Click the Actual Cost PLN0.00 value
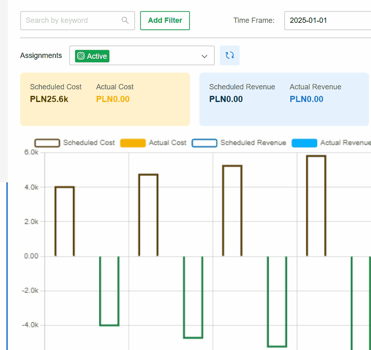371x350 pixels. [x=113, y=99]
